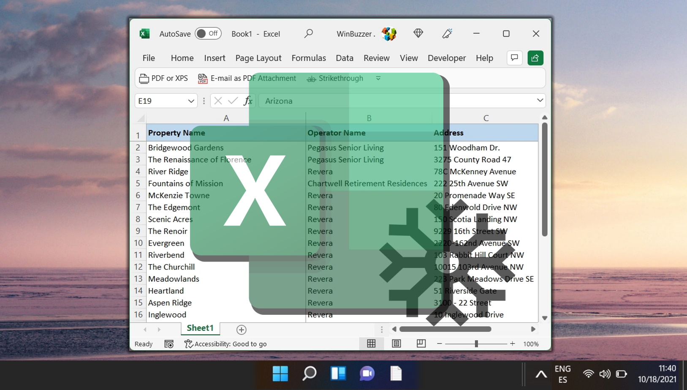Apply Strikethrough from quick access toolbar
Image resolution: width=687 pixels, height=390 pixels.
335,79
